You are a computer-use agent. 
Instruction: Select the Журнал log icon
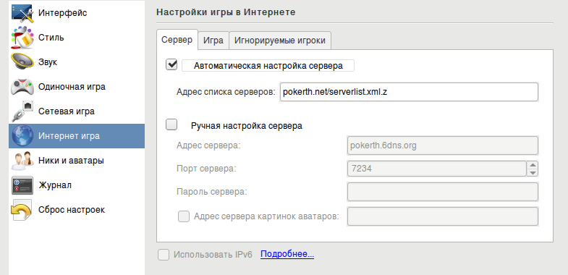(x=22, y=185)
